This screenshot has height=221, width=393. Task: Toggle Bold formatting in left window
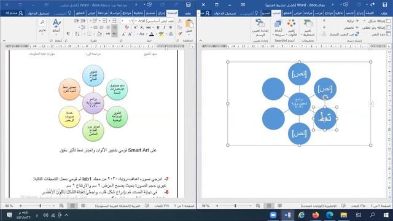click(171, 27)
